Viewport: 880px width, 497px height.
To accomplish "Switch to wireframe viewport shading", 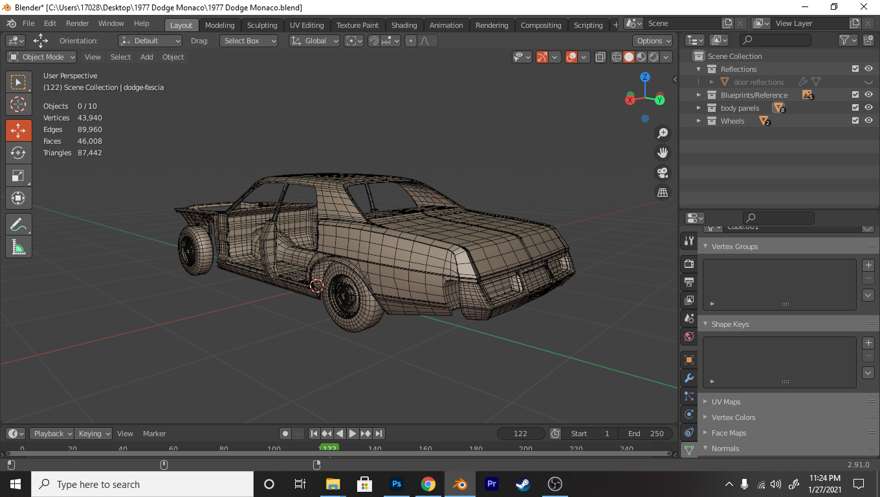I will click(617, 57).
